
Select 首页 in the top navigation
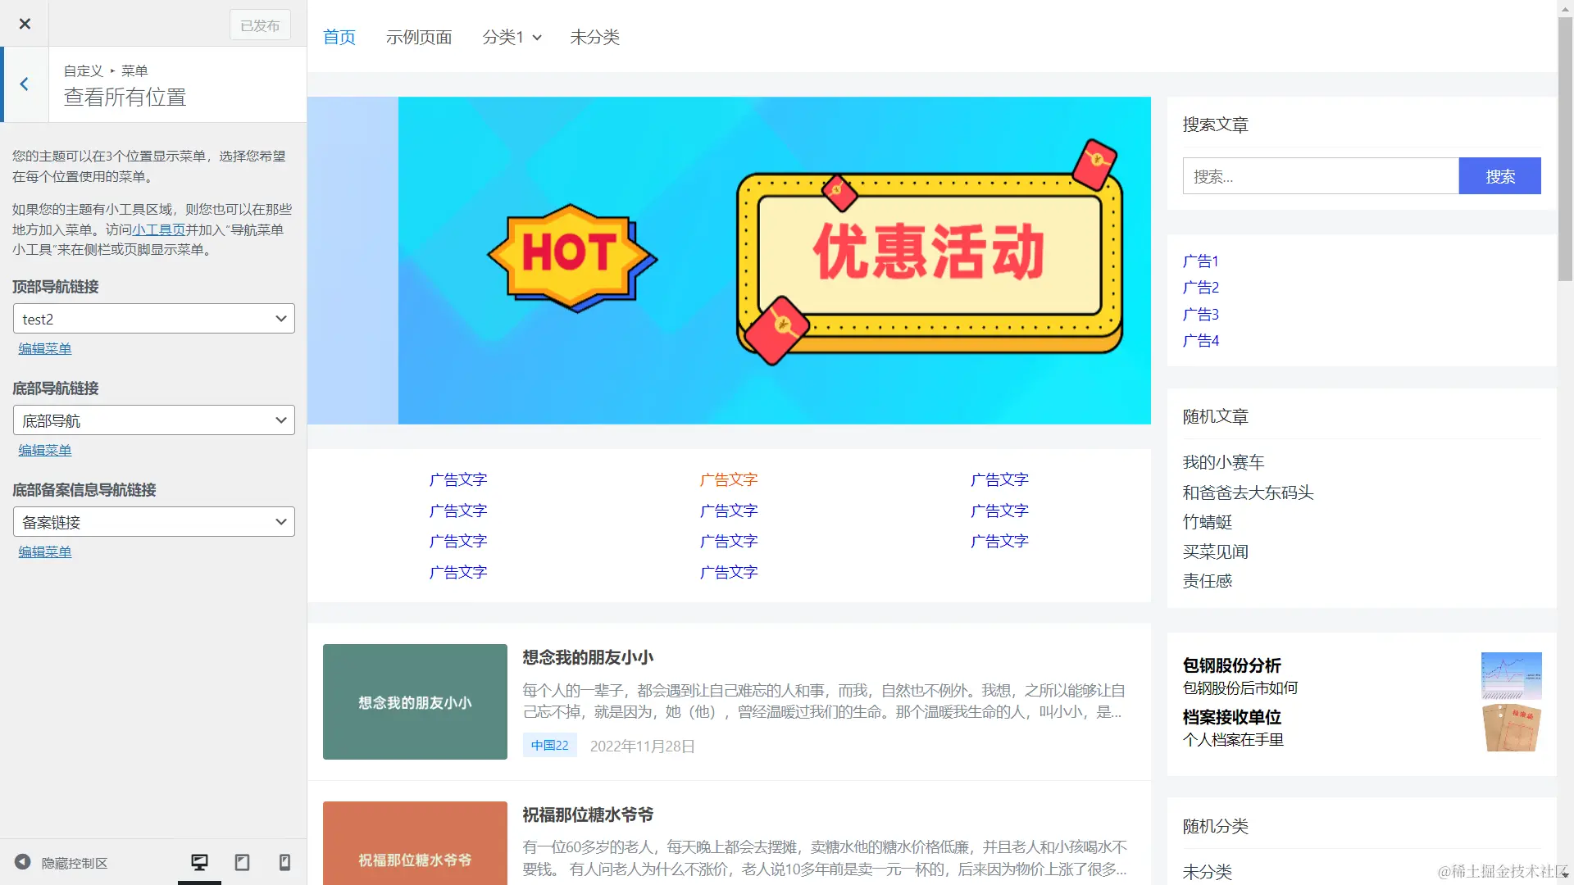[x=339, y=37]
